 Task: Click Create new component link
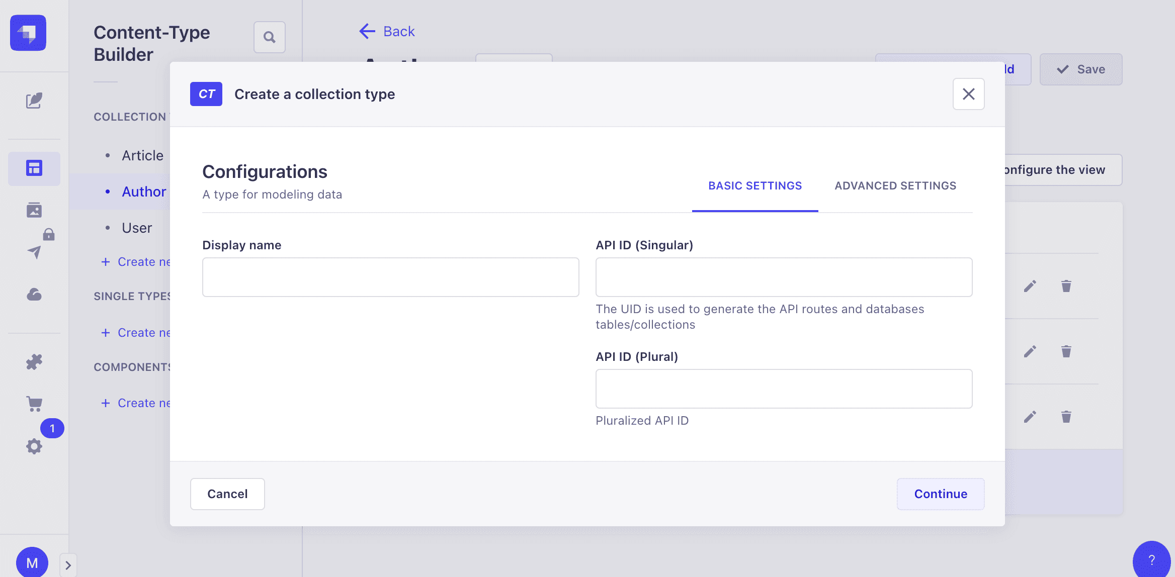tap(136, 403)
